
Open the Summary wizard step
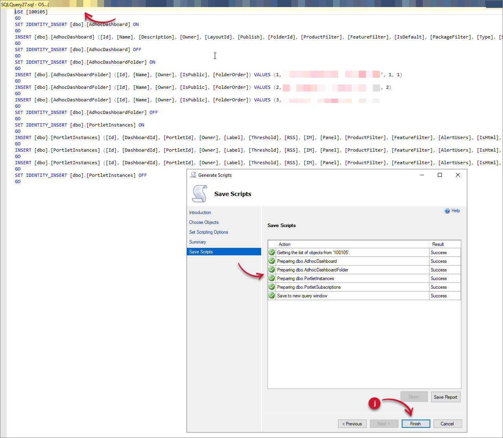click(198, 242)
